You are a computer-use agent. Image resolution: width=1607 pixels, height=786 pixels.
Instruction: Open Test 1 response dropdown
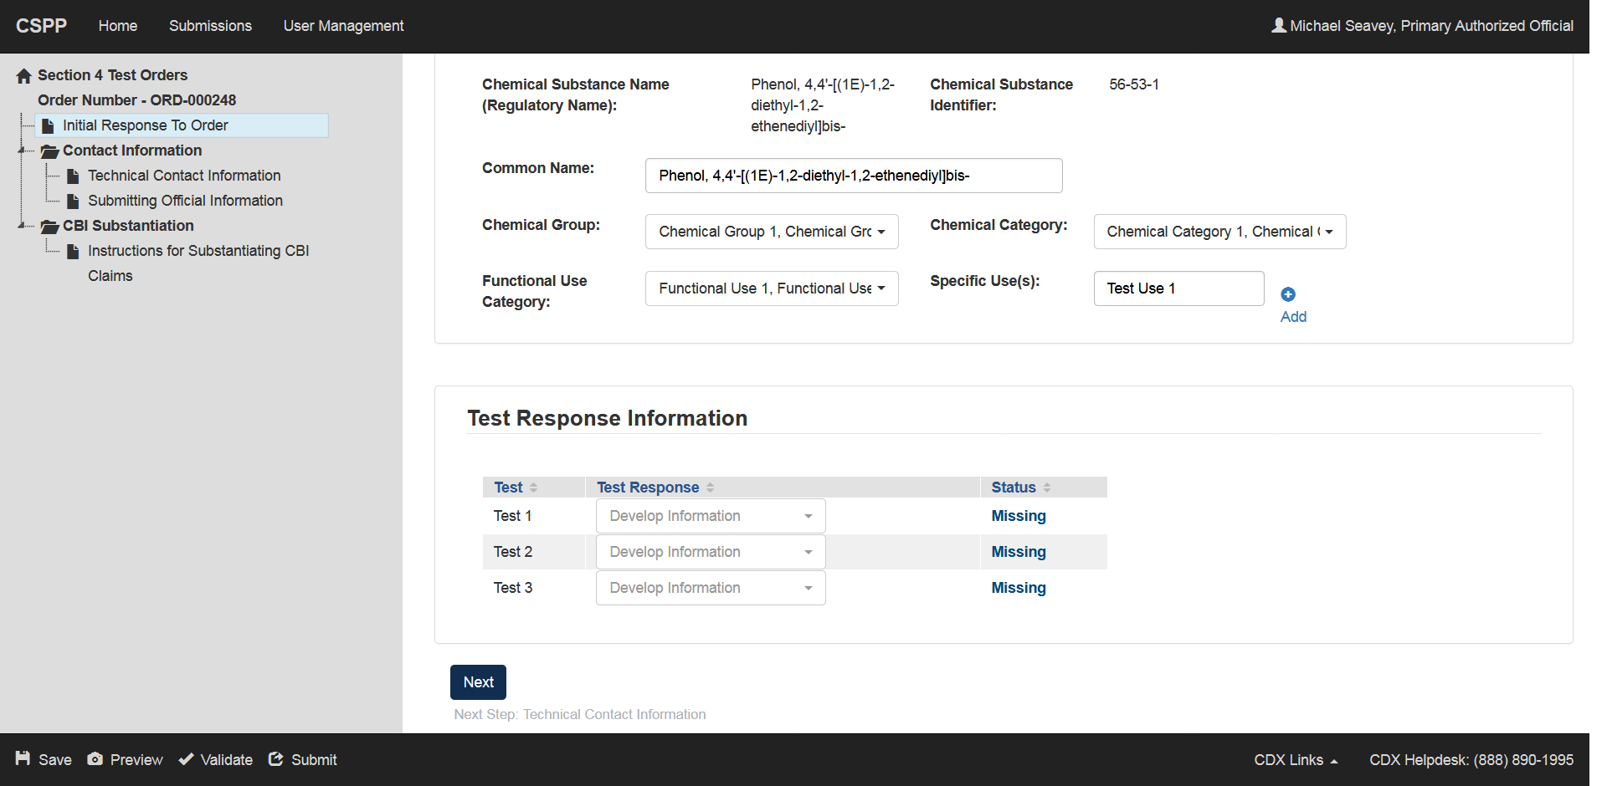[x=710, y=516]
